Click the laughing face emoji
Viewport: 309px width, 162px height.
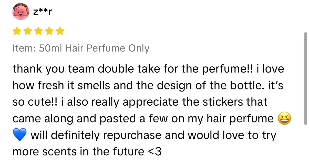click(x=284, y=119)
